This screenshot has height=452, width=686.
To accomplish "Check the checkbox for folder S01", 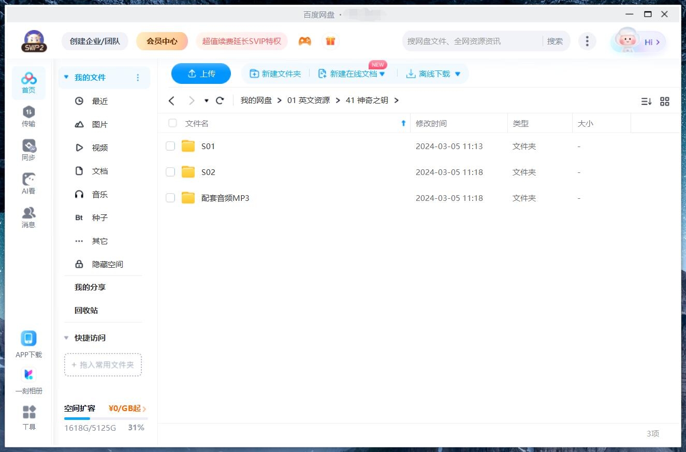I will click(x=170, y=146).
